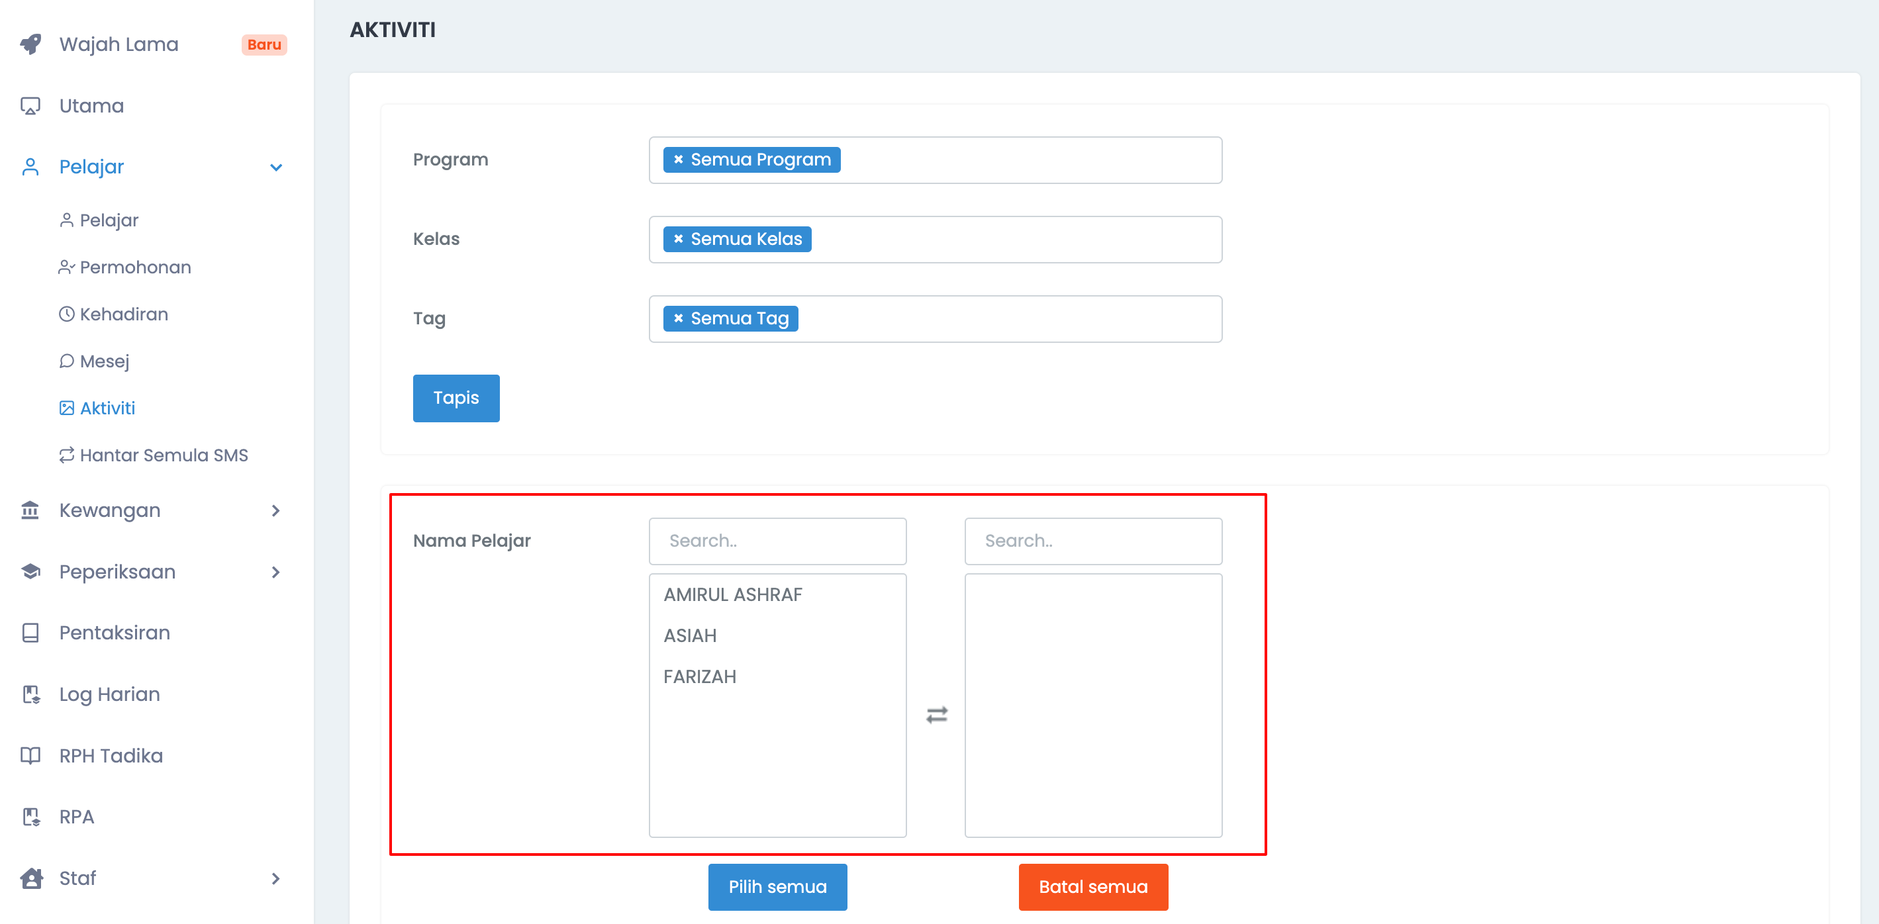Click inside the empty selected students list box
This screenshot has height=924, width=1879.
[1092, 705]
